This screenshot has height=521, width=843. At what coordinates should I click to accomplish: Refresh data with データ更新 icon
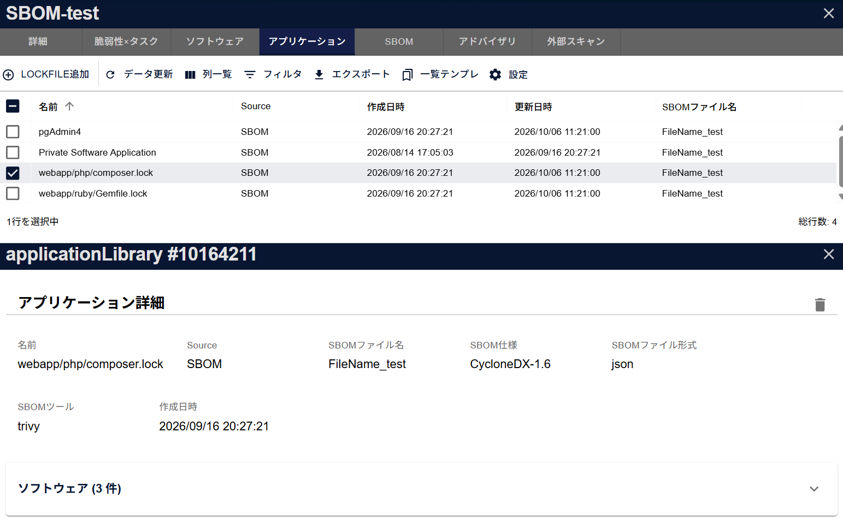point(110,75)
